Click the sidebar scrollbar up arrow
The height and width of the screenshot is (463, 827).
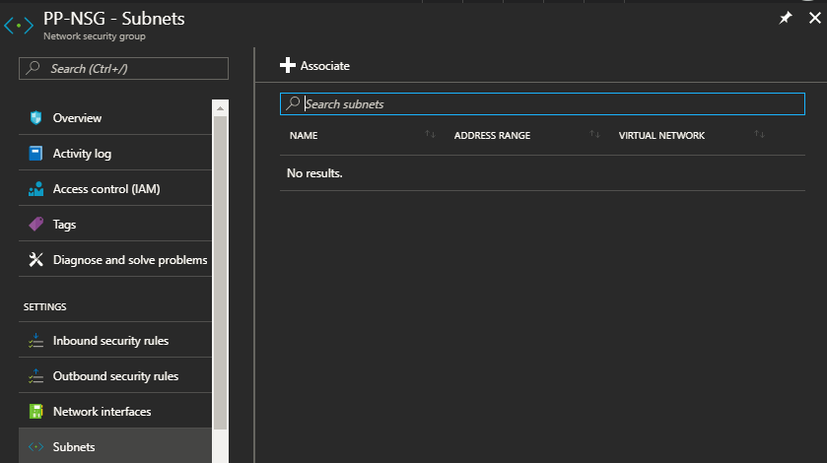[x=221, y=107]
